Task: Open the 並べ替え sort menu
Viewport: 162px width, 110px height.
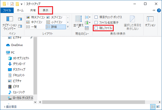Action: pos(78,22)
